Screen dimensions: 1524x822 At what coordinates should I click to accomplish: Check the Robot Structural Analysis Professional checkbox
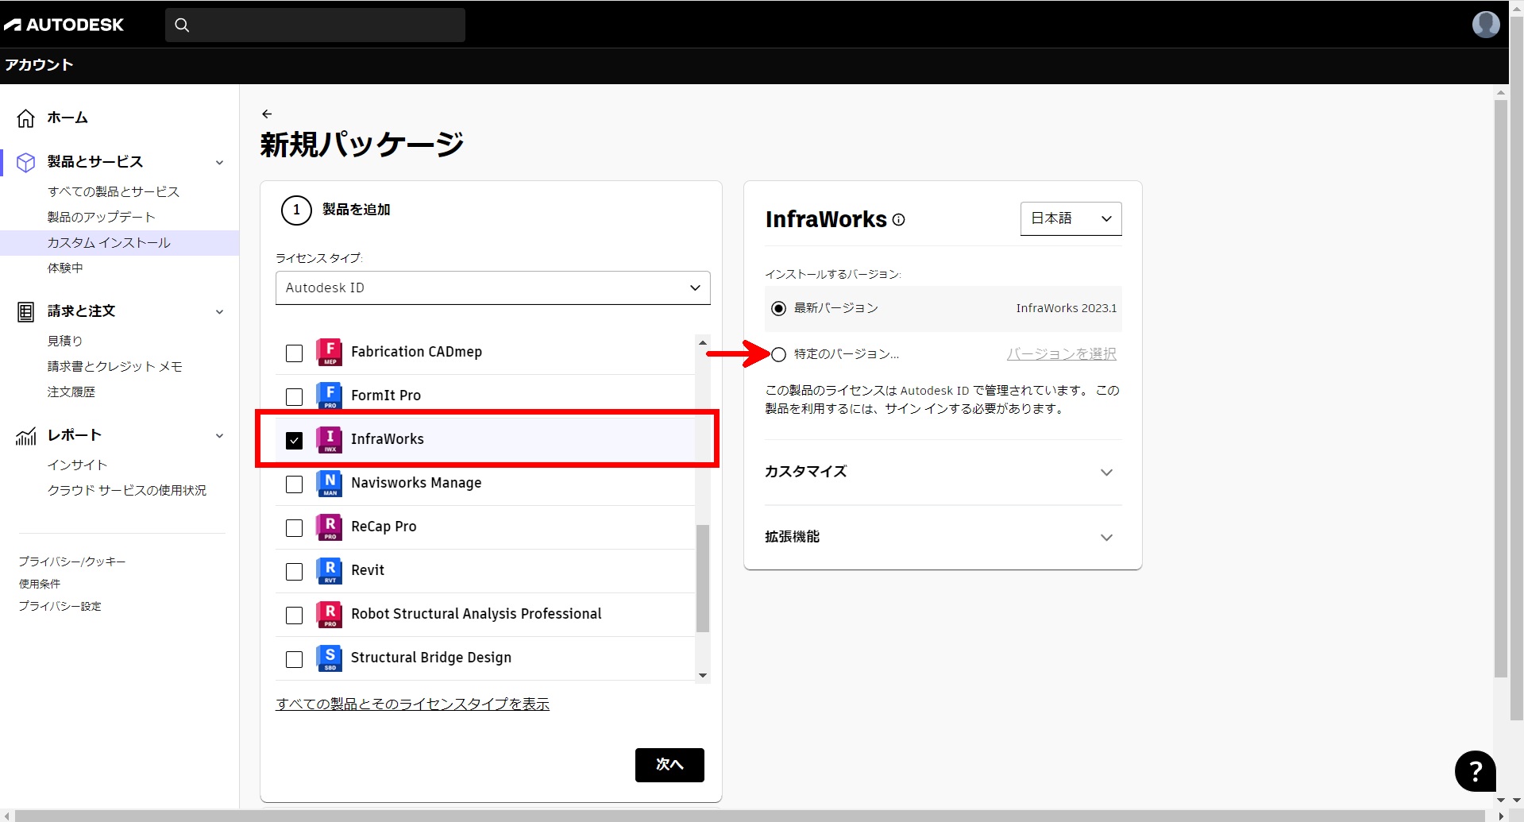pos(294,616)
